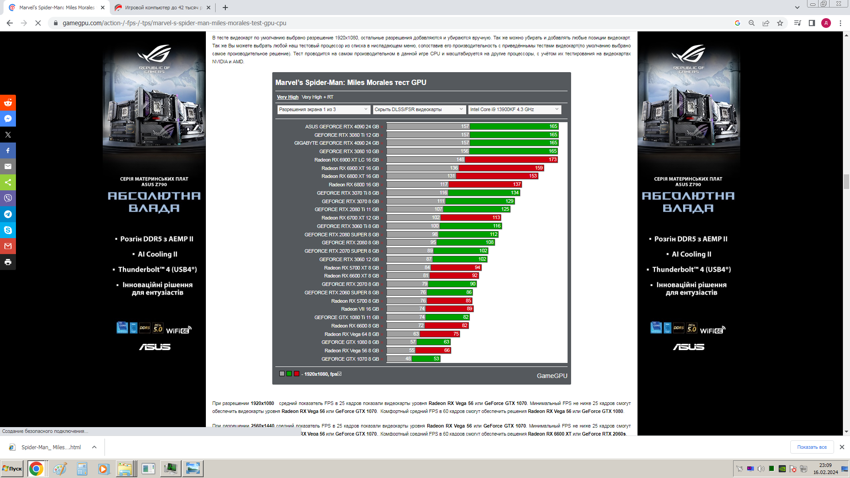Click the Skype share icon
This screenshot has width=850, height=478.
coord(8,230)
